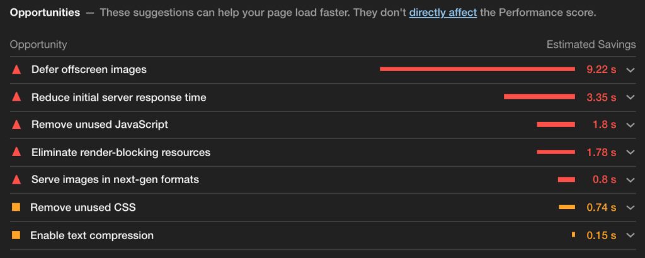
Task: Click the 9.22 s savings bar
Action: (477, 69)
